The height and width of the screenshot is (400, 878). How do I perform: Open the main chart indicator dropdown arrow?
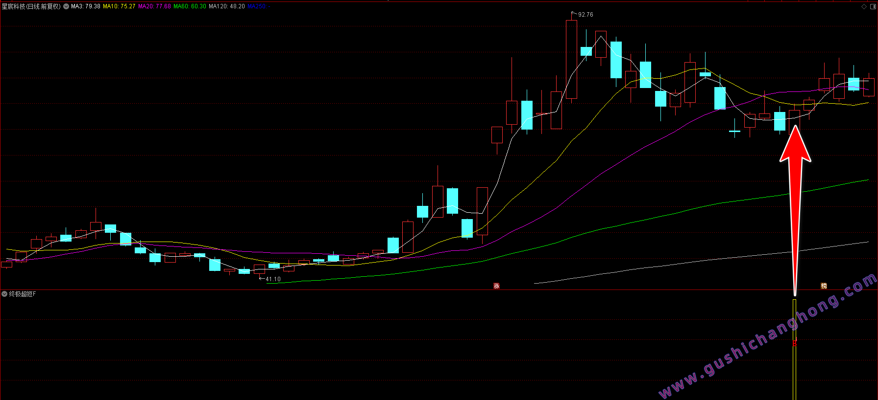pos(66,6)
